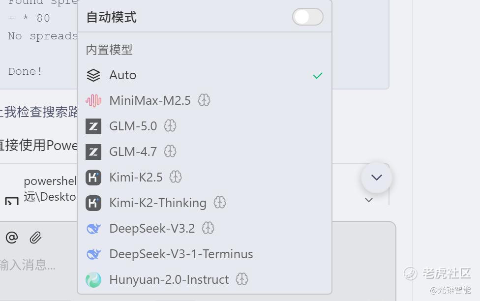Click the Kimi-K2.5 K logo icon

(x=93, y=177)
